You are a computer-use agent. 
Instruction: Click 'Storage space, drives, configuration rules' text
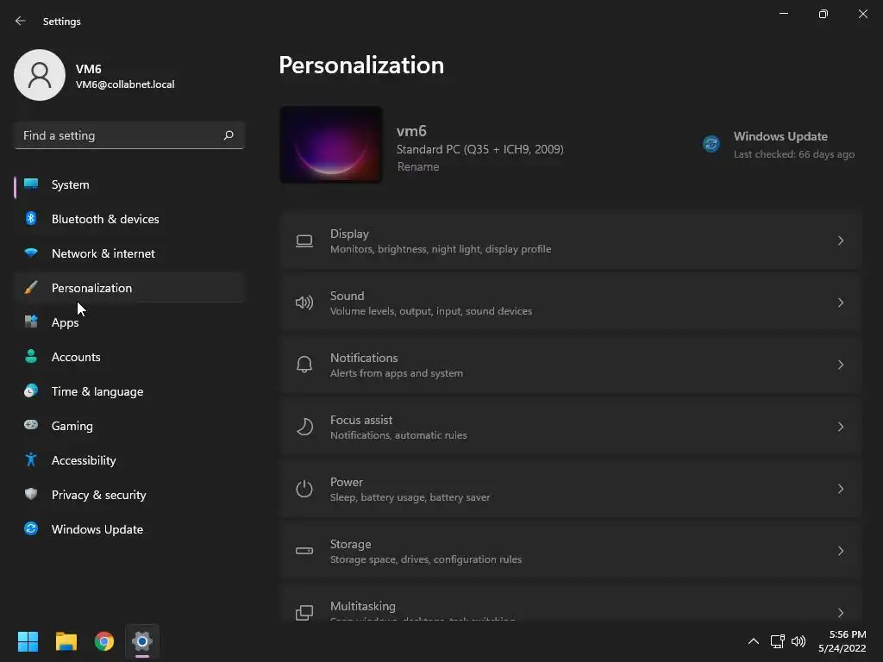click(426, 559)
